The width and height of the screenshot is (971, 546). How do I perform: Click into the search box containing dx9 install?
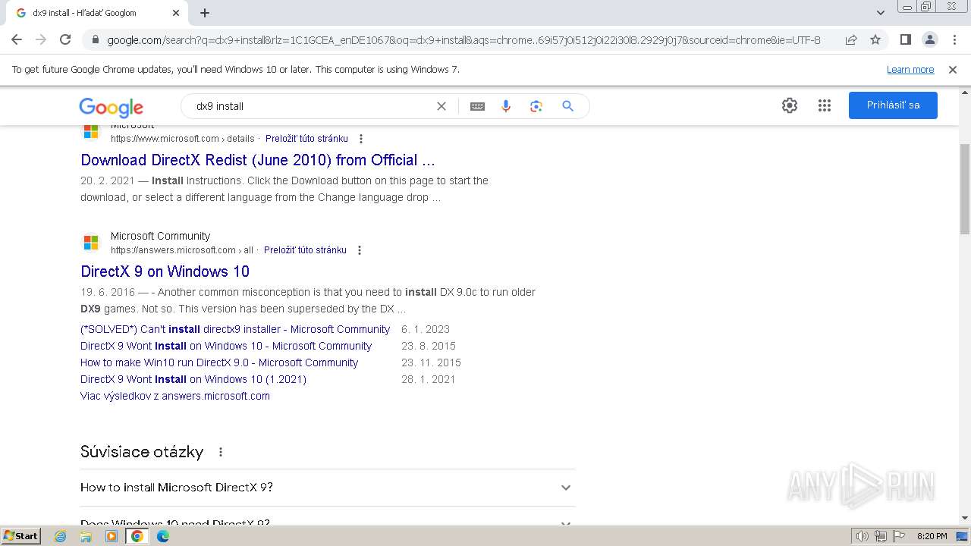pos(311,106)
